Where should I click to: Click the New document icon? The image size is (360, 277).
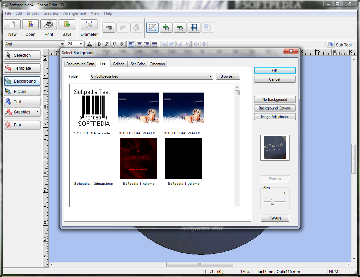[x=12, y=25]
